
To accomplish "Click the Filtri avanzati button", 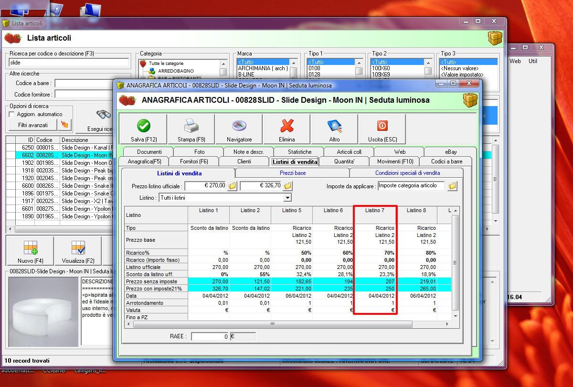I will click(32, 125).
